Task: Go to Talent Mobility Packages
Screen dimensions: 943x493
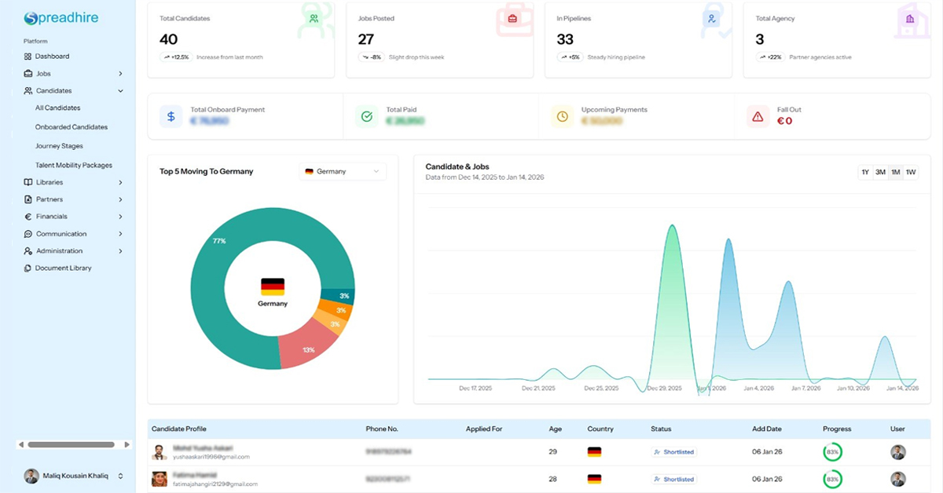Action: tap(74, 166)
